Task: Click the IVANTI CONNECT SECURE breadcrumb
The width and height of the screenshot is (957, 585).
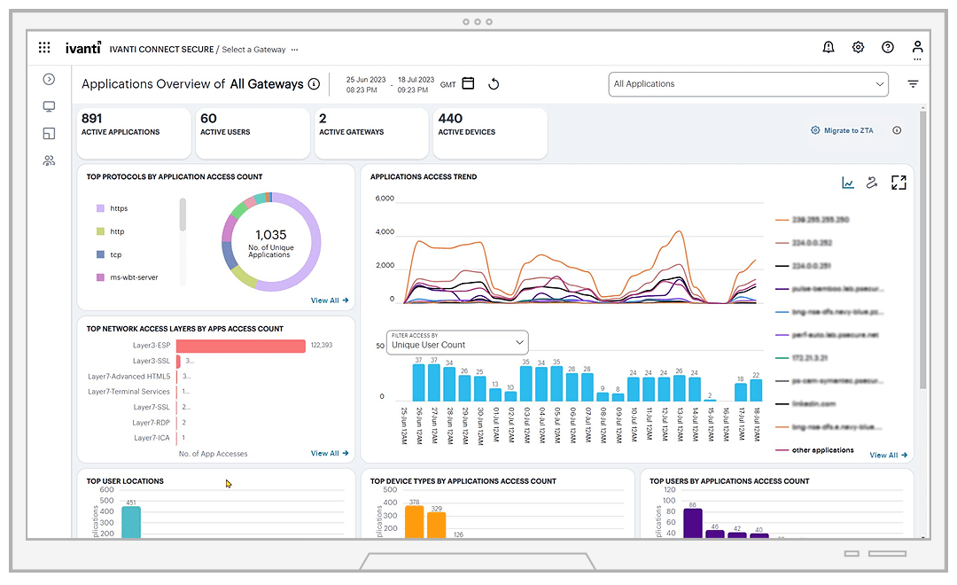Action: click(x=162, y=50)
